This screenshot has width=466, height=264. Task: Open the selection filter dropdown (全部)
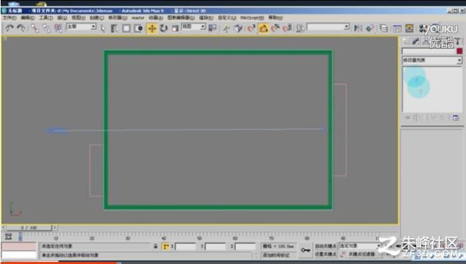pos(82,27)
